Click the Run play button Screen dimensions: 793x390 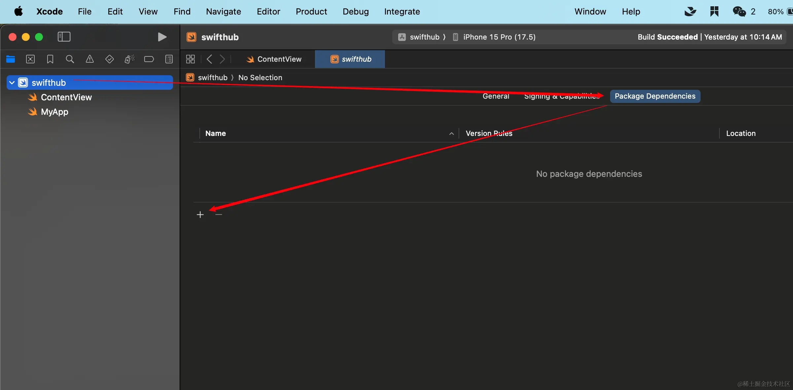click(x=162, y=37)
